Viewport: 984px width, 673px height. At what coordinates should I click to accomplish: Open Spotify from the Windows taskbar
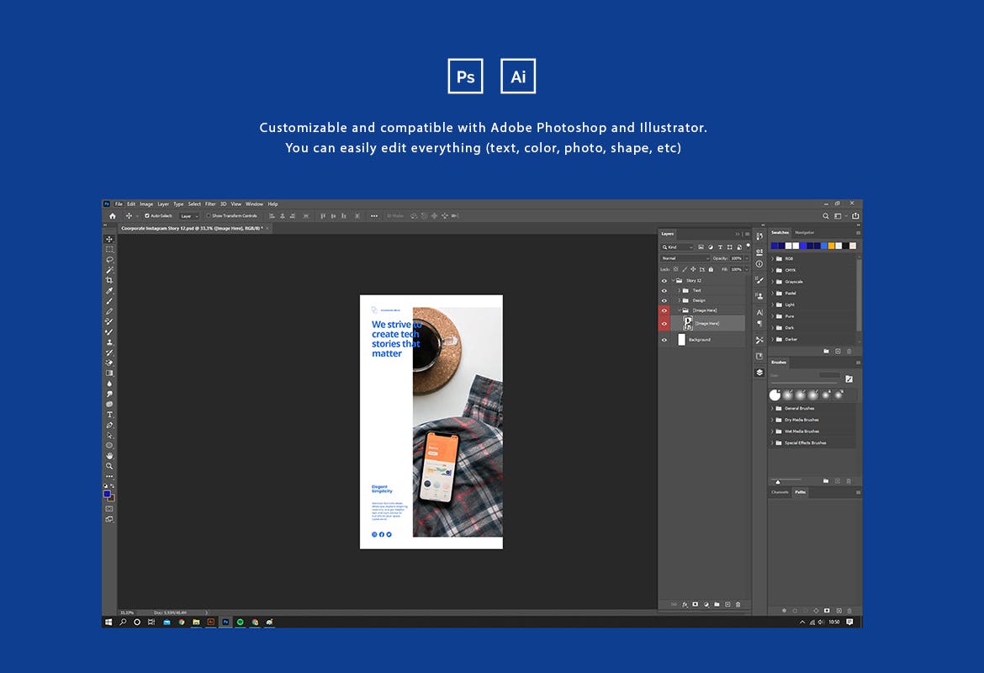coord(240,622)
